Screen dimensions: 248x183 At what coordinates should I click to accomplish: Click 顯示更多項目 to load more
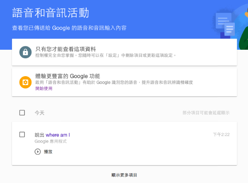tap(124, 175)
